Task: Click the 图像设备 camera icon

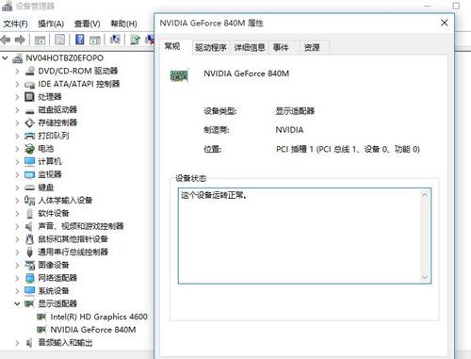Action: click(30, 265)
